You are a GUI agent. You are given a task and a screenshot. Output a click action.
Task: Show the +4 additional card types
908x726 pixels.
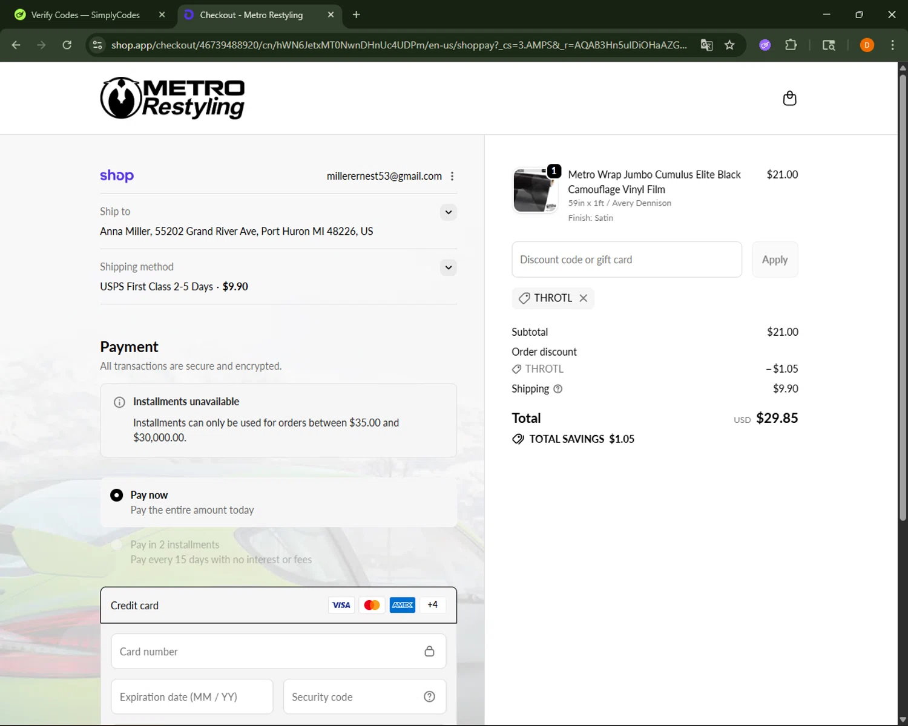pos(432,605)
